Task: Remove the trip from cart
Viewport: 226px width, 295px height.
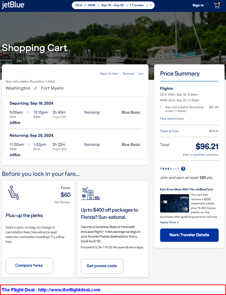Action: click(128, 74)
